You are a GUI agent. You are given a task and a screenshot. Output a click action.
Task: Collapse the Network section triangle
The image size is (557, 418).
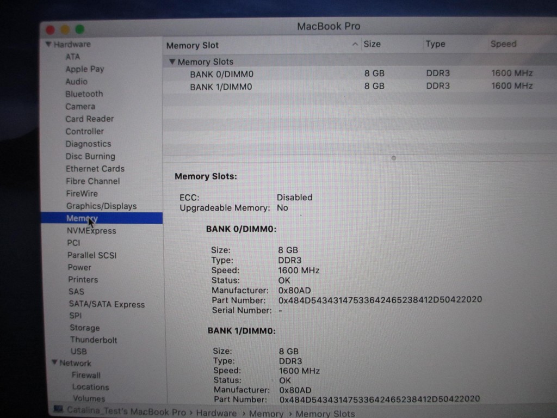[x=54, y=362]
